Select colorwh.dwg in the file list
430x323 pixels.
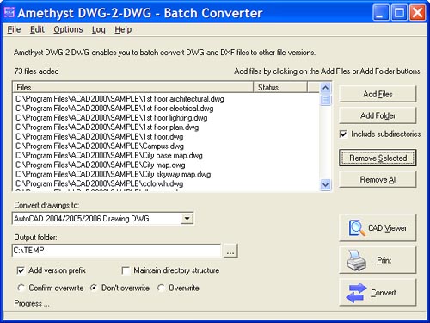coord(99,184)
